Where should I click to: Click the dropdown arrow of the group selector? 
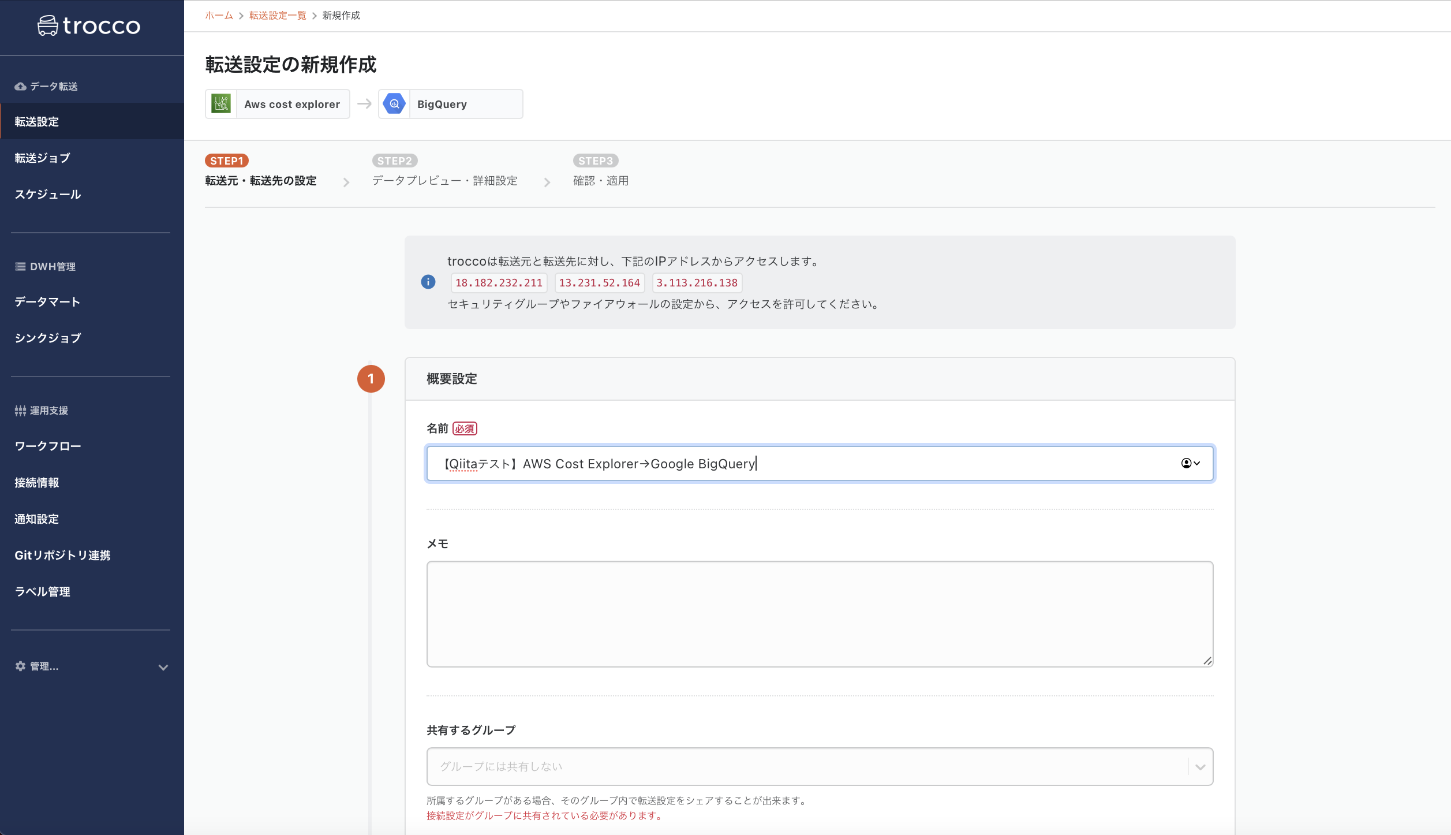pos(1201,767)
